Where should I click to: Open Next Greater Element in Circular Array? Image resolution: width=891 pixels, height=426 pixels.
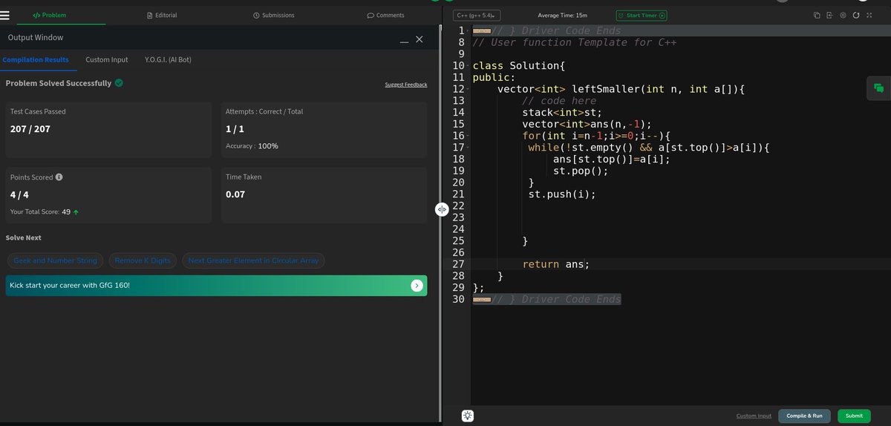(253, 260)
